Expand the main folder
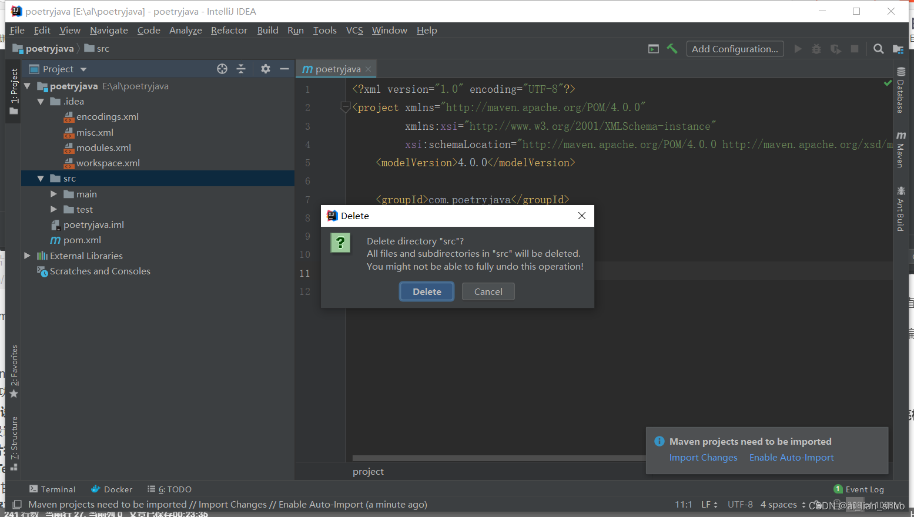 [53, 194]
